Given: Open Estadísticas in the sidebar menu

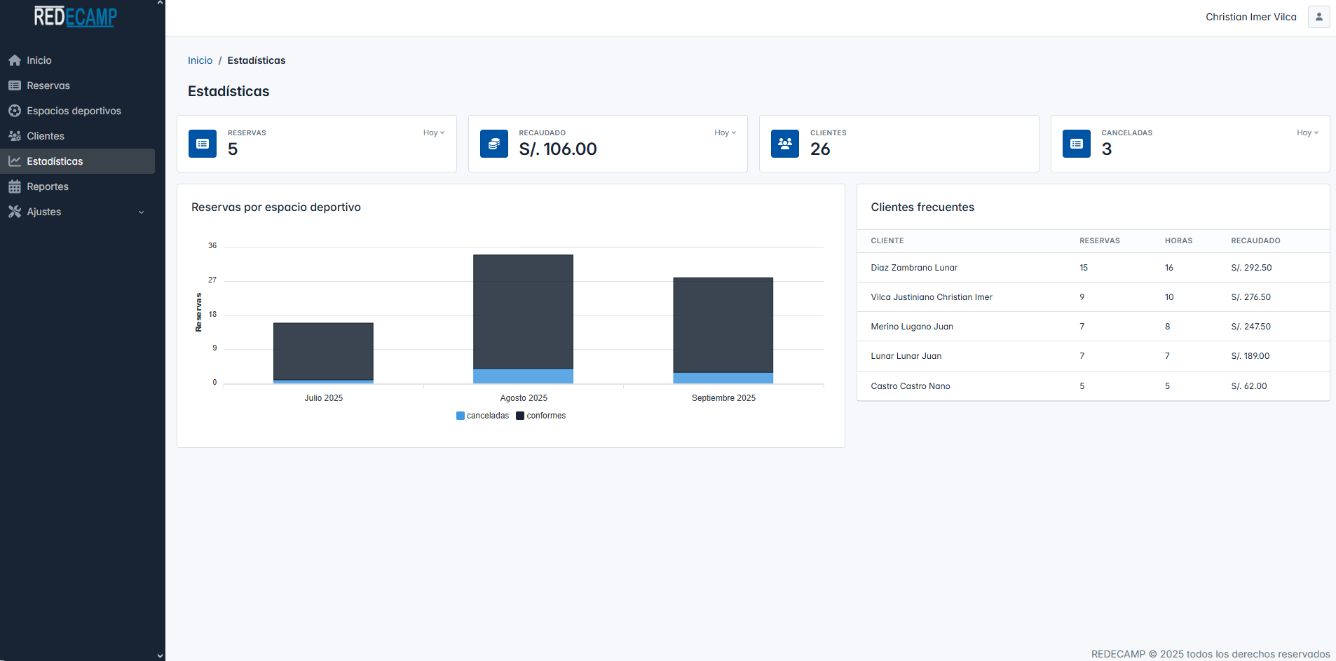Looking at the screenshot, I should tap(55, 161).
